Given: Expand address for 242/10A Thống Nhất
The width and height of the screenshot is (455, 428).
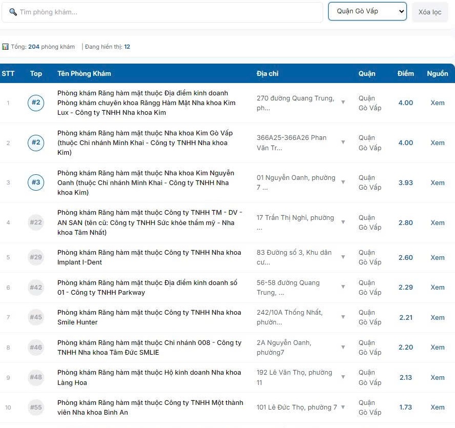Looking at the screenshot, I should (x=343, y=317).
